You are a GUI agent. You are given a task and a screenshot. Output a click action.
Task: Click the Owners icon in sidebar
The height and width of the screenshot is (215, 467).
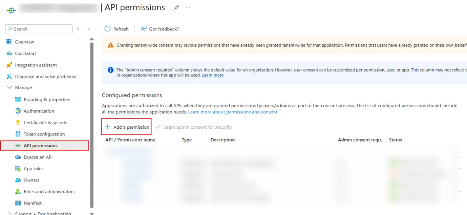18,180
